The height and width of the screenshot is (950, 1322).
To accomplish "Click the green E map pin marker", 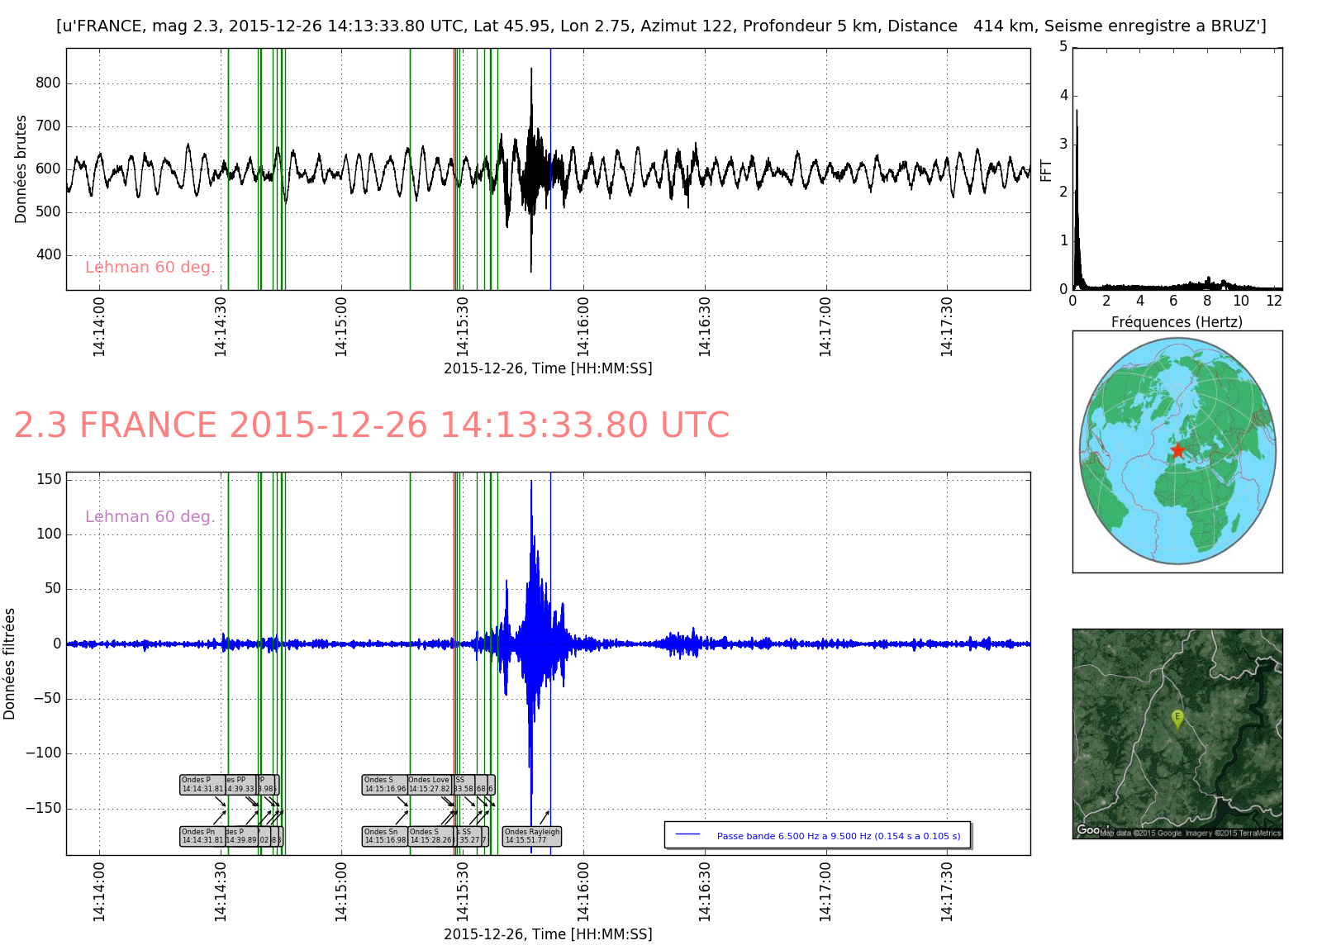I will (x=1177, y=719).
